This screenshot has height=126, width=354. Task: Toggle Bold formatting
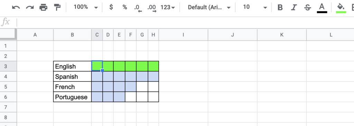(280, 8)
